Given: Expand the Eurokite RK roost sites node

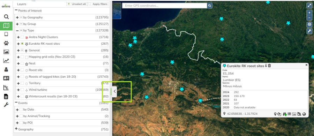Looking at the screenshot, I should click(18, 44).
